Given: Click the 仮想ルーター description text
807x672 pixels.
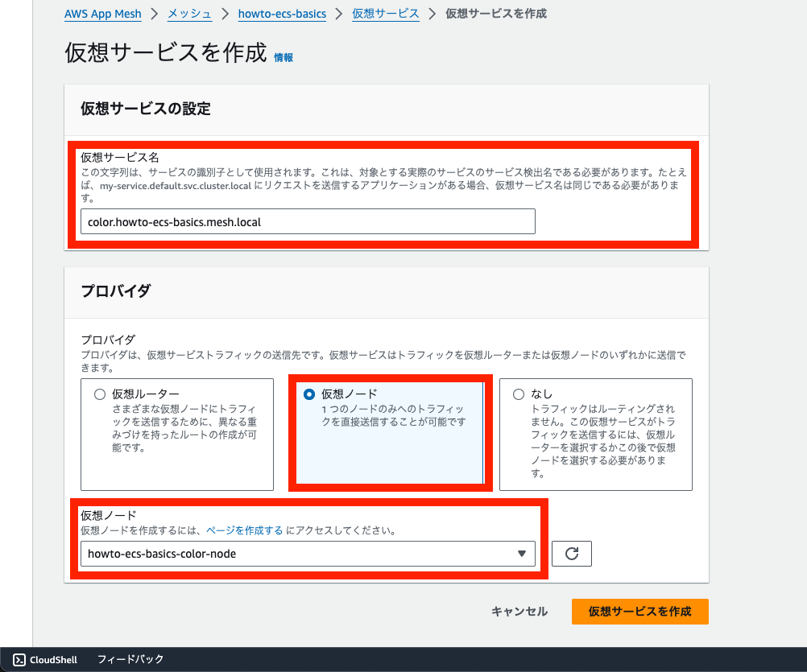Looking at the screenshot, I should [184, 428].
